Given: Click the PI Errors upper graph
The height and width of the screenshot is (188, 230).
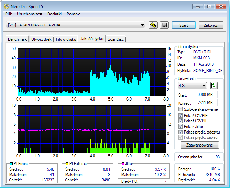Looking at the screenshot, I should (92, 72).
